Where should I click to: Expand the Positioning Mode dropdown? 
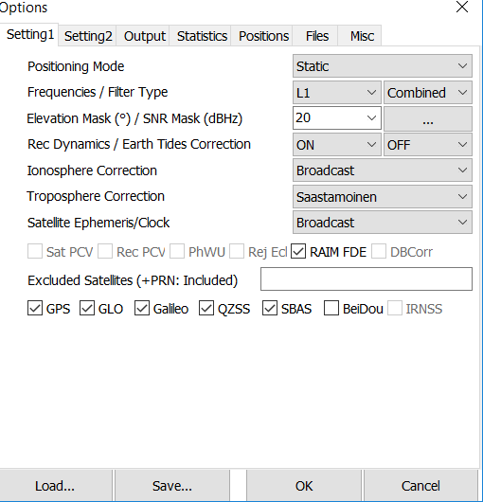click(x=383, y=66)
